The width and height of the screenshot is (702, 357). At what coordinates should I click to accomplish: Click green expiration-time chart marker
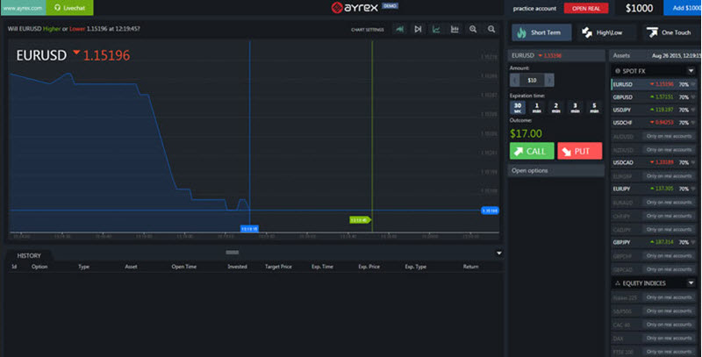[x=360, y=220]
